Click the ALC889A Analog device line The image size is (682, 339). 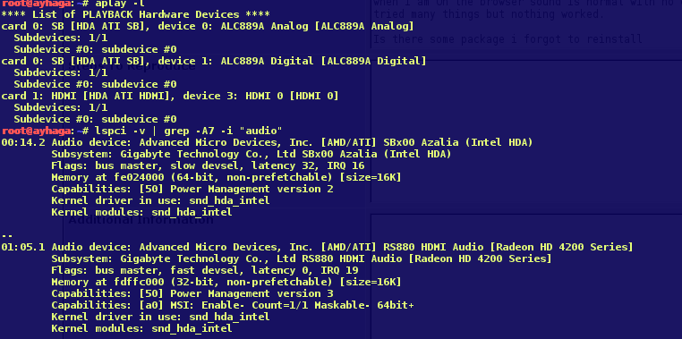tap(208, 27)
